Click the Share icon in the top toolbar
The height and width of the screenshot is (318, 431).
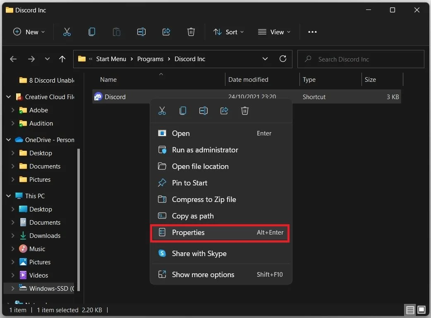point(166,32)
